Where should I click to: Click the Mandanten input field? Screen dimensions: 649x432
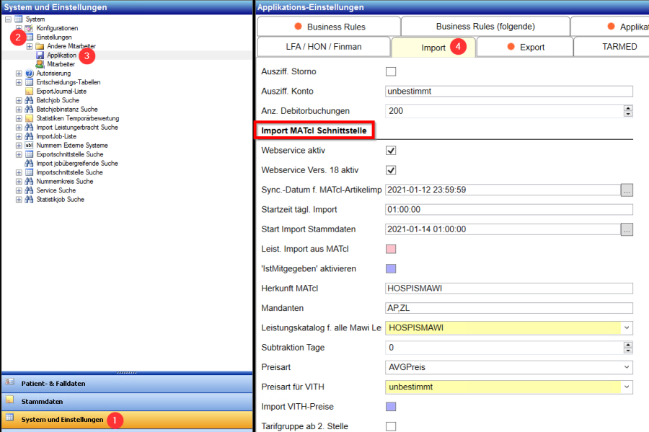pos(508,308)
